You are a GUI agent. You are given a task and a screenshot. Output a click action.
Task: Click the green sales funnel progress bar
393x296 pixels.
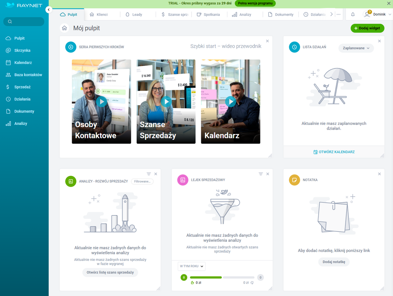(206, 277)
